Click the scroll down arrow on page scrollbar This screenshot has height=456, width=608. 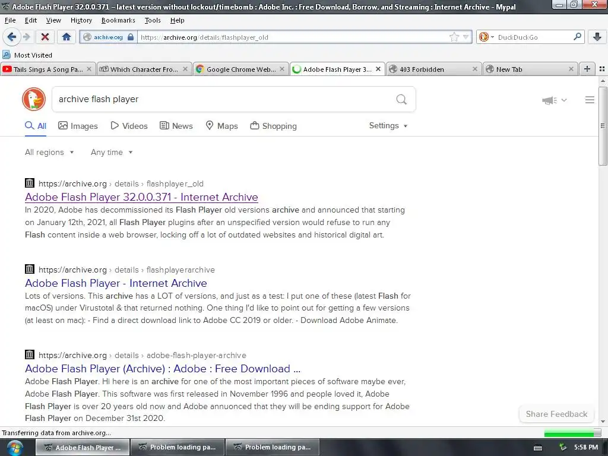pyautogui.click(x=603, y=421)
